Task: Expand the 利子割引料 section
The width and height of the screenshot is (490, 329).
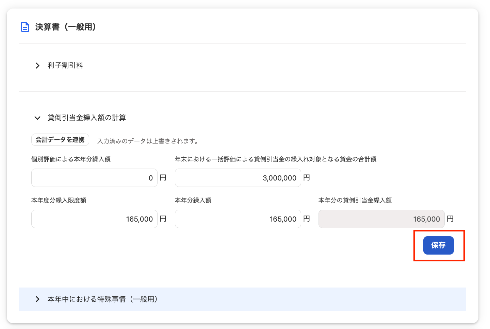Action: pyautogui.click(x=37, y=66)
